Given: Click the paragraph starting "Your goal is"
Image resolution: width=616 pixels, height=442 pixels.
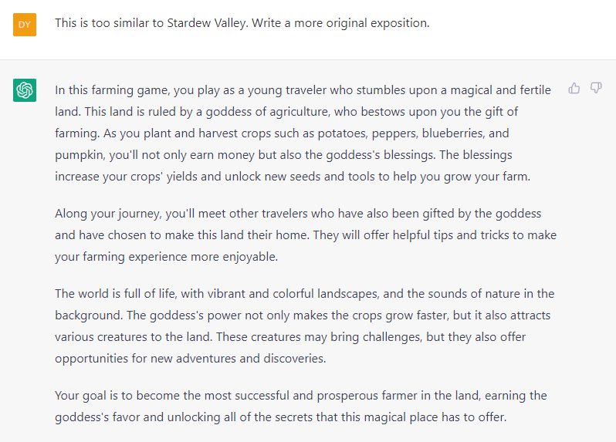Looking at the screenshot, I should pos(301,406).
